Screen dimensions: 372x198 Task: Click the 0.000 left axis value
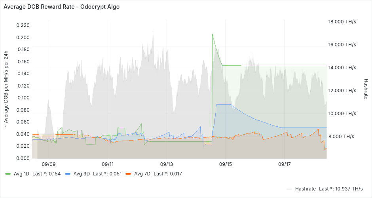(x=23, y=158)
